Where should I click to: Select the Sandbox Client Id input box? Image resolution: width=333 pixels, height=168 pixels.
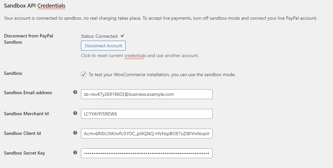click(x=146, y=134)
